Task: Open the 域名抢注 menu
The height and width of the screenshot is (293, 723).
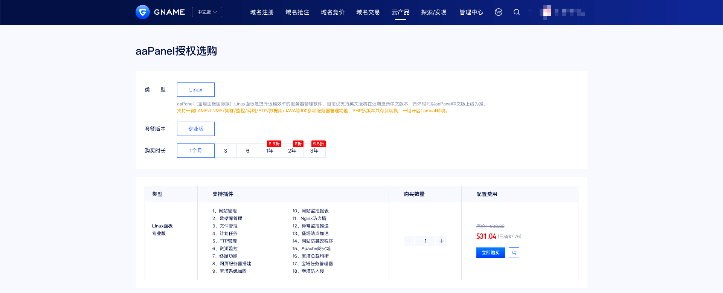Action: tap(297, 12)
